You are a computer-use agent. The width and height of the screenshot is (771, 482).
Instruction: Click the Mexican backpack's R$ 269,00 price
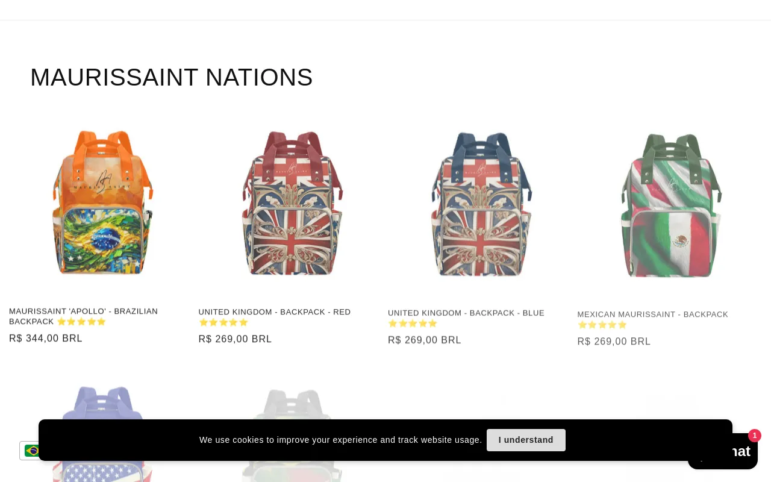pyautogui.click(x=614, y=342)
